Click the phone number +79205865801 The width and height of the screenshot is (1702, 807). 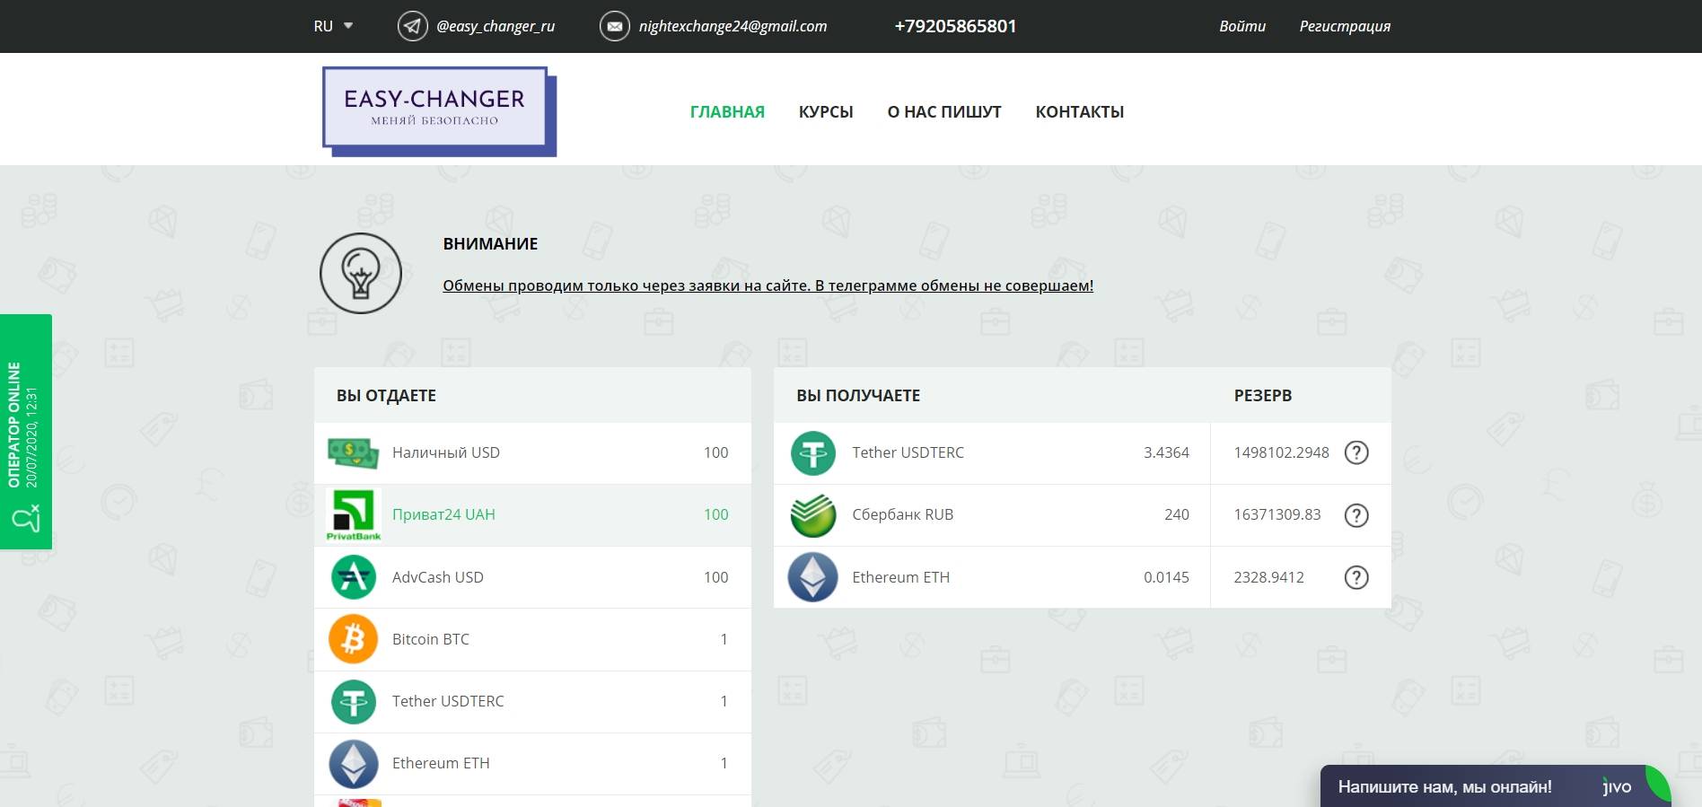955,26
